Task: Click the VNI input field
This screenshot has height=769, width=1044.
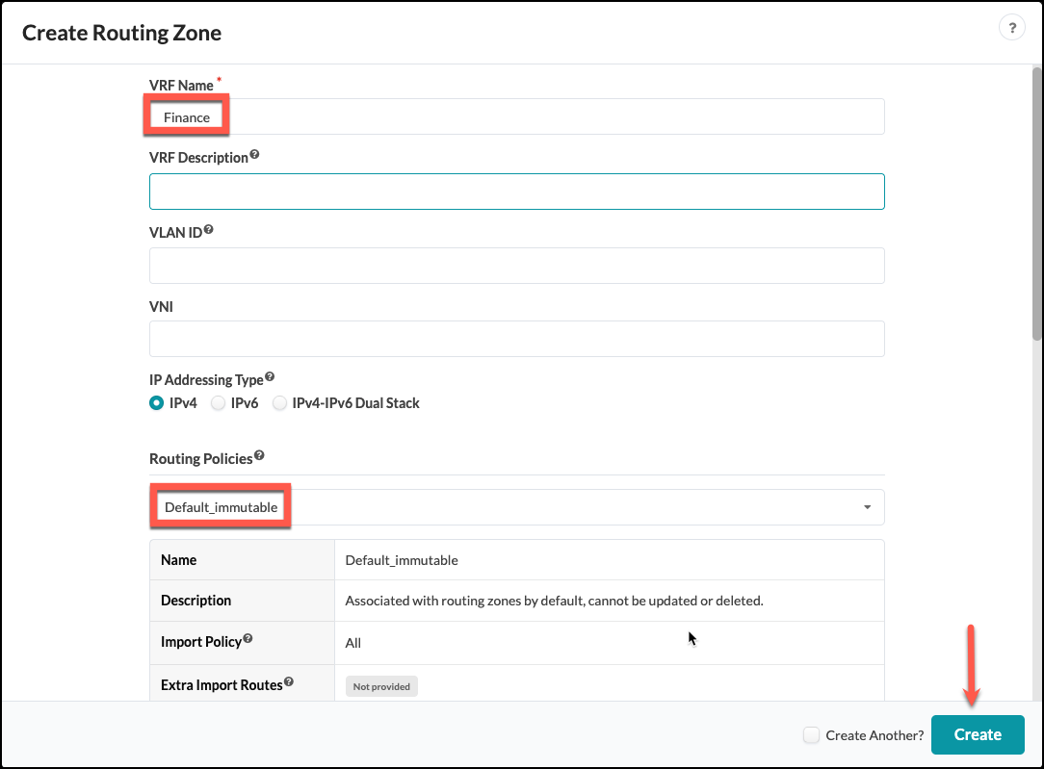Action: point(516,339)
